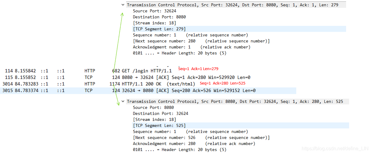Select the Stream index row under Src Port 32624
371x154 pixels.
click(x=155, y=23)
